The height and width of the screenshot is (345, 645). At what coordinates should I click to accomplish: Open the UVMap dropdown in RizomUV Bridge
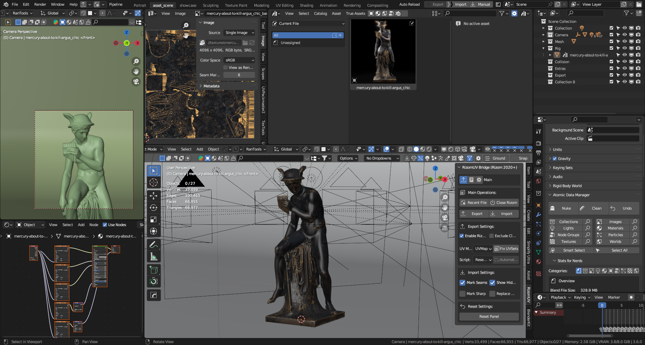coord(483,249)
